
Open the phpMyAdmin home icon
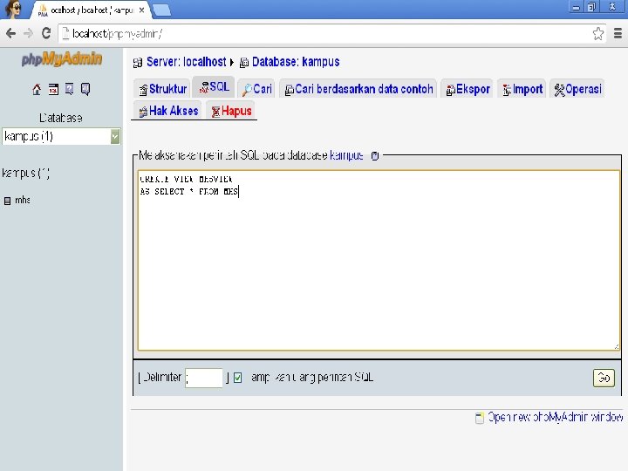(37, 89)
